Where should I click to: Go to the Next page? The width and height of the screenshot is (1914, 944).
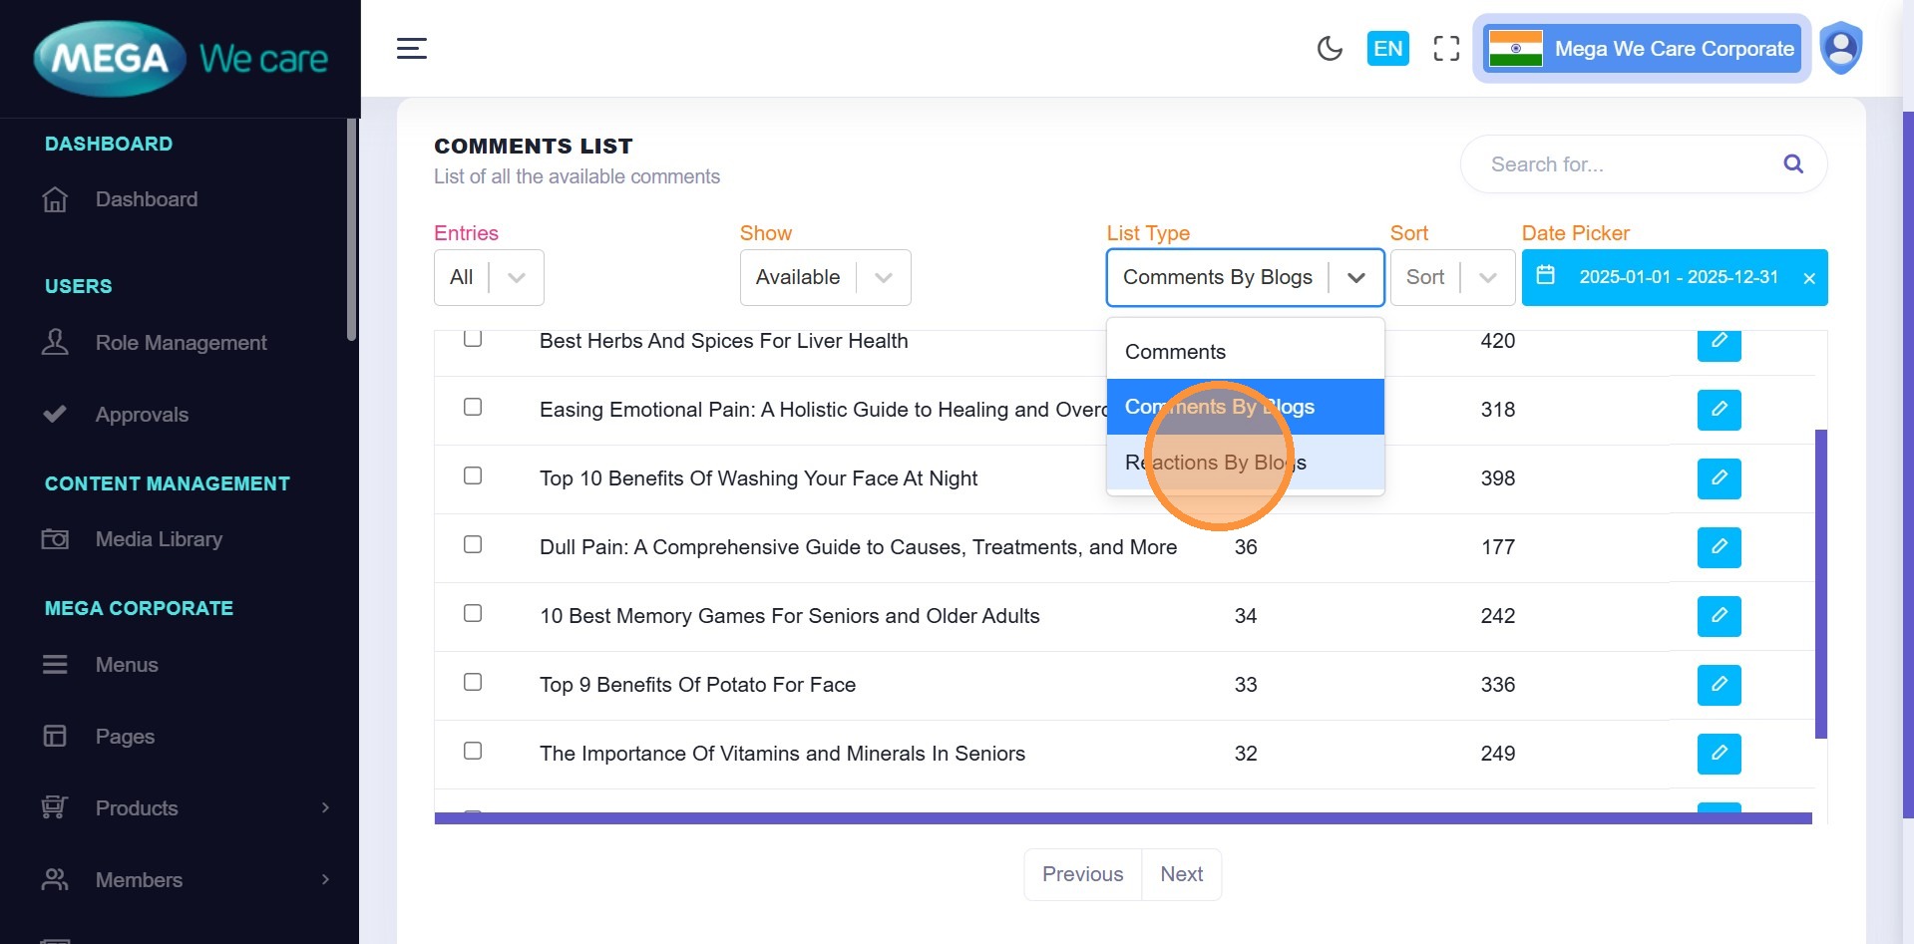pyautogui.click(x=1181, y=874)
